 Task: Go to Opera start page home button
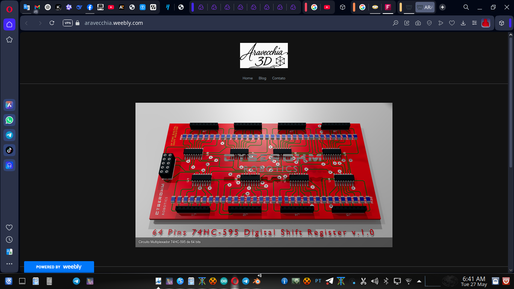tap(9, 24)
